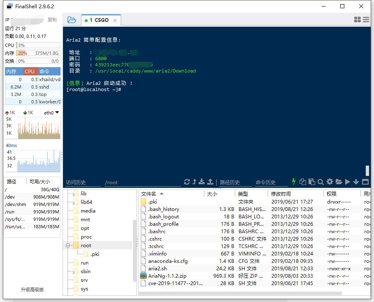Select the AriaNg-1.1.2.zip archive icon
This screenshot has height=302, width=374.
coord(143,276)
